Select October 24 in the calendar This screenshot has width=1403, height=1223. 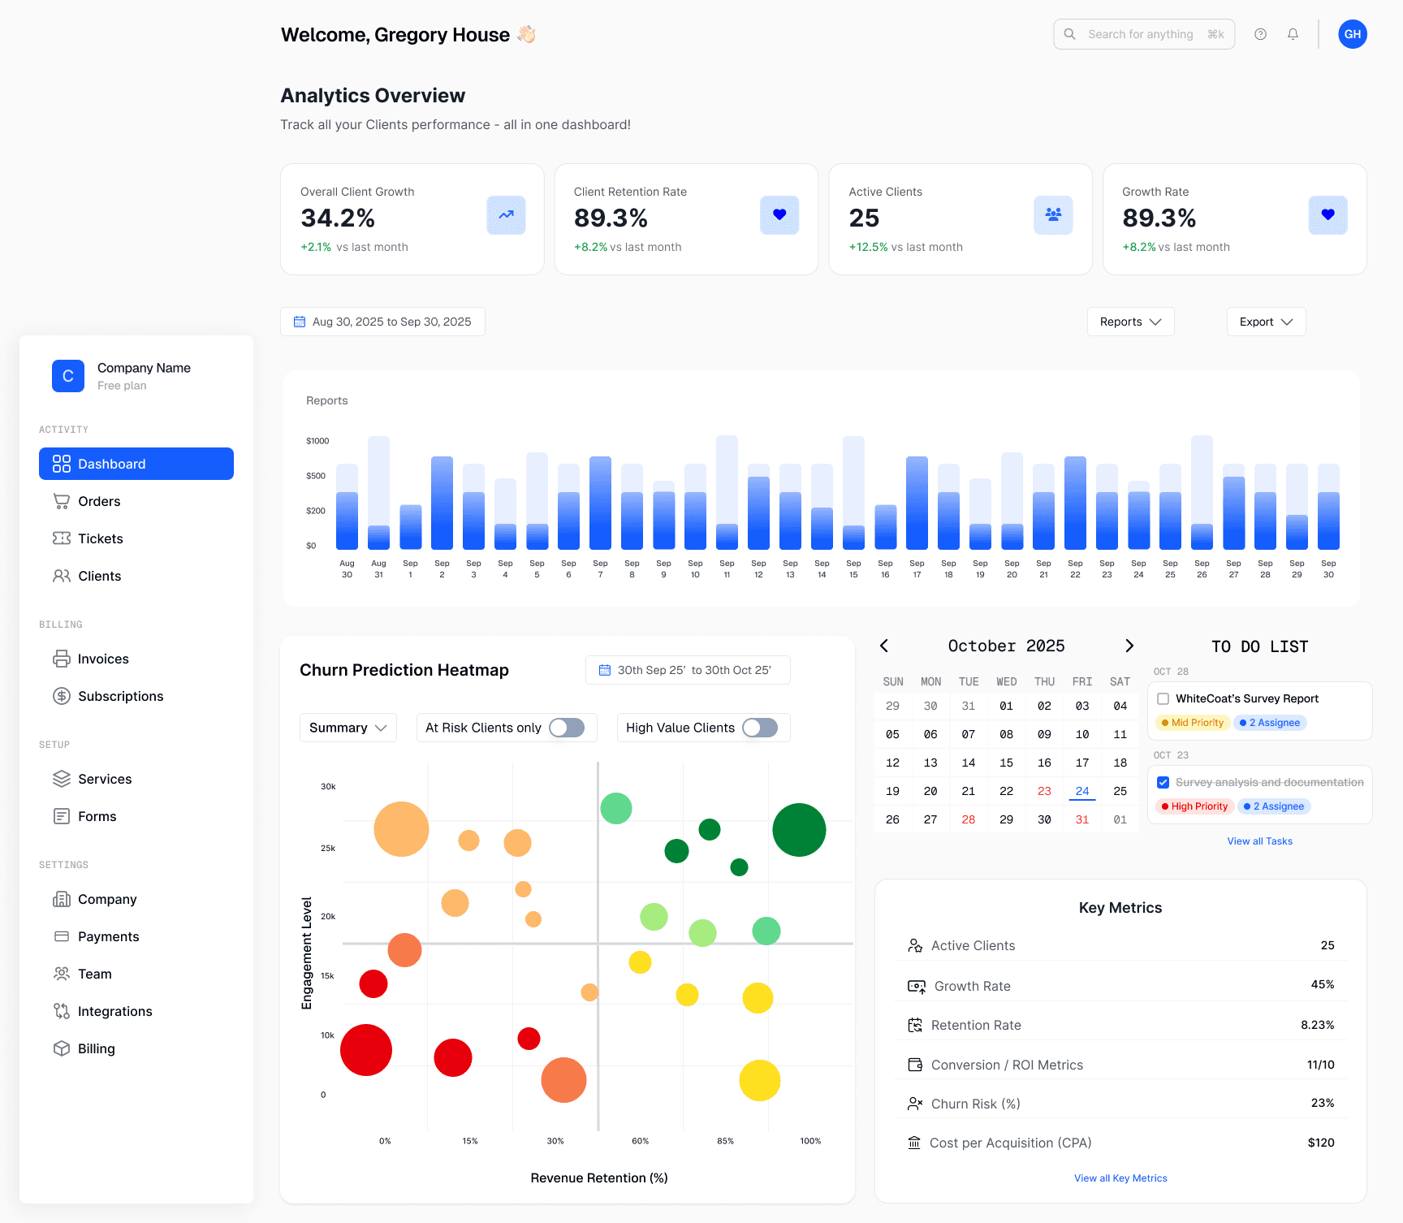point(1082,791)
